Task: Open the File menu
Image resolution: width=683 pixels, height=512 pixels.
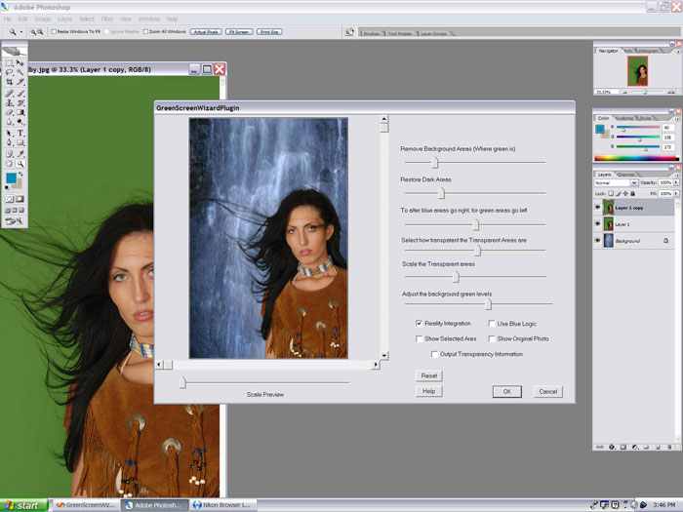Action: (8, 20)
